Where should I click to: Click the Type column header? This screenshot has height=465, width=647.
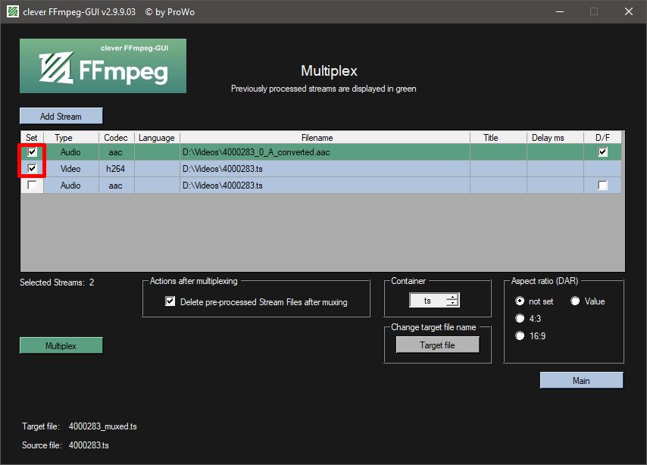coord(71,137)
